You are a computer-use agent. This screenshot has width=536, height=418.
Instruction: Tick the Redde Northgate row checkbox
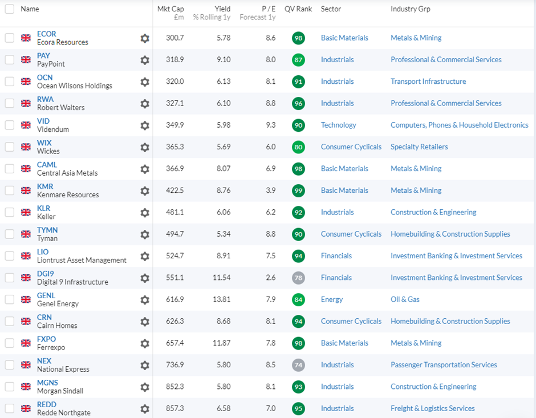point(10,408)
